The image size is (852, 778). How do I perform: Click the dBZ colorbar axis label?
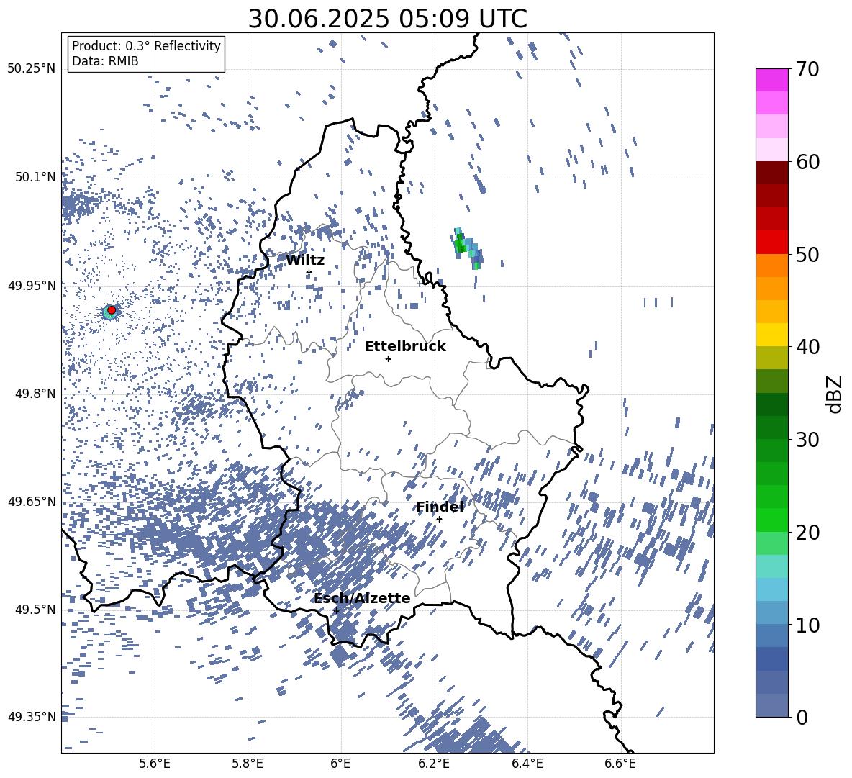pyautogui.click(x=835, y=394)
